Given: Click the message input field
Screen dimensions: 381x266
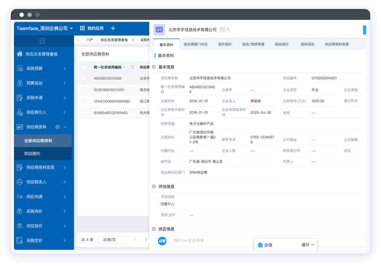Looking at the screenshot, I should click(211, 240).
